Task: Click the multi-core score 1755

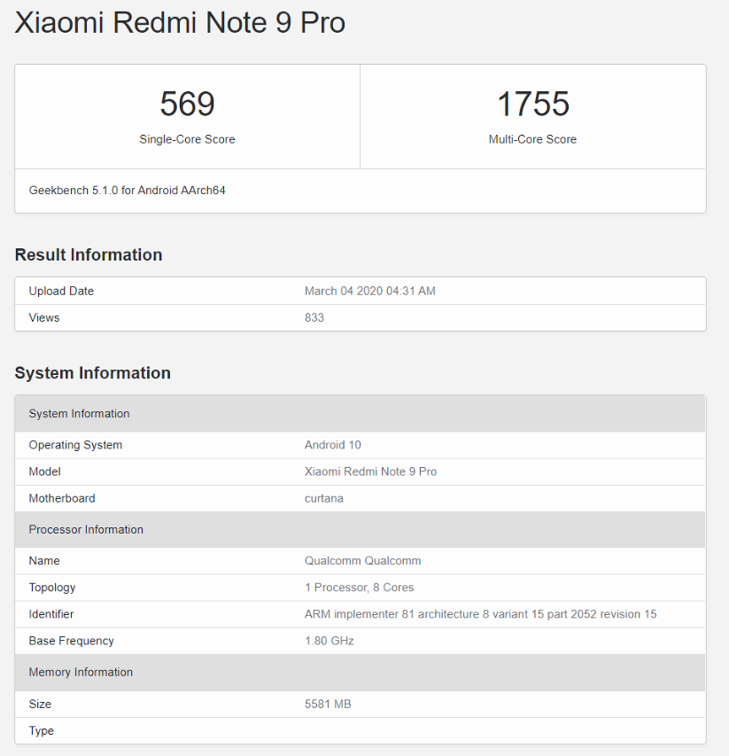Action: click(532, 105)
